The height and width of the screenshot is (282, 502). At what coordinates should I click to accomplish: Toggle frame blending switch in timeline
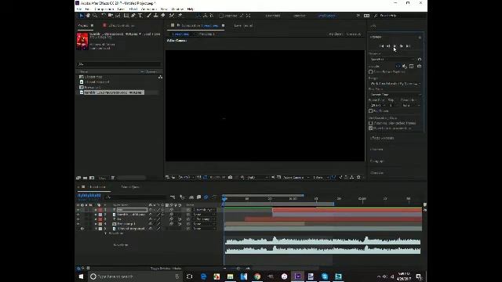click(198, 197)
